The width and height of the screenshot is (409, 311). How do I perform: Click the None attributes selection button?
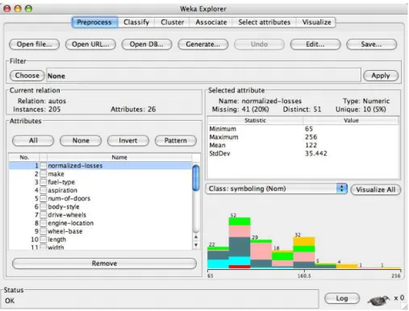[x=81, y=141]
